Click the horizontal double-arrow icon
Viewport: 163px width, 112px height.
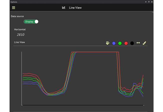[138, 43]
